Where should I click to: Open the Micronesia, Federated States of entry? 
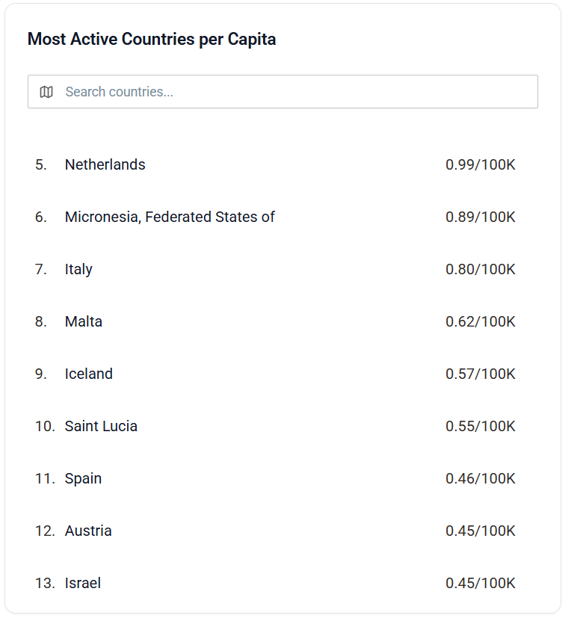[x=170, y=217]
